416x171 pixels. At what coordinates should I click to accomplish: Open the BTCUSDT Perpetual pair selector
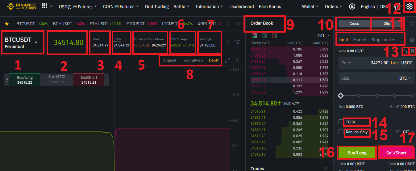point(21,43)
